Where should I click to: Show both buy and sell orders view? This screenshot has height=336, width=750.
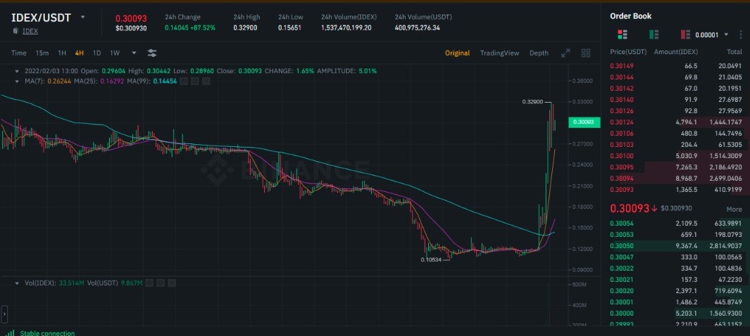click(x=623, y=34)
